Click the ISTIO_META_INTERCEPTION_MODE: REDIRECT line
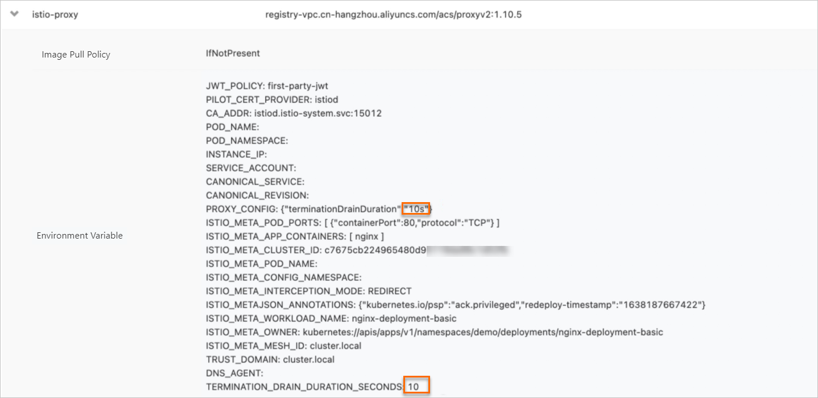This screenshot has height=398, width=818. coord(309,291)
